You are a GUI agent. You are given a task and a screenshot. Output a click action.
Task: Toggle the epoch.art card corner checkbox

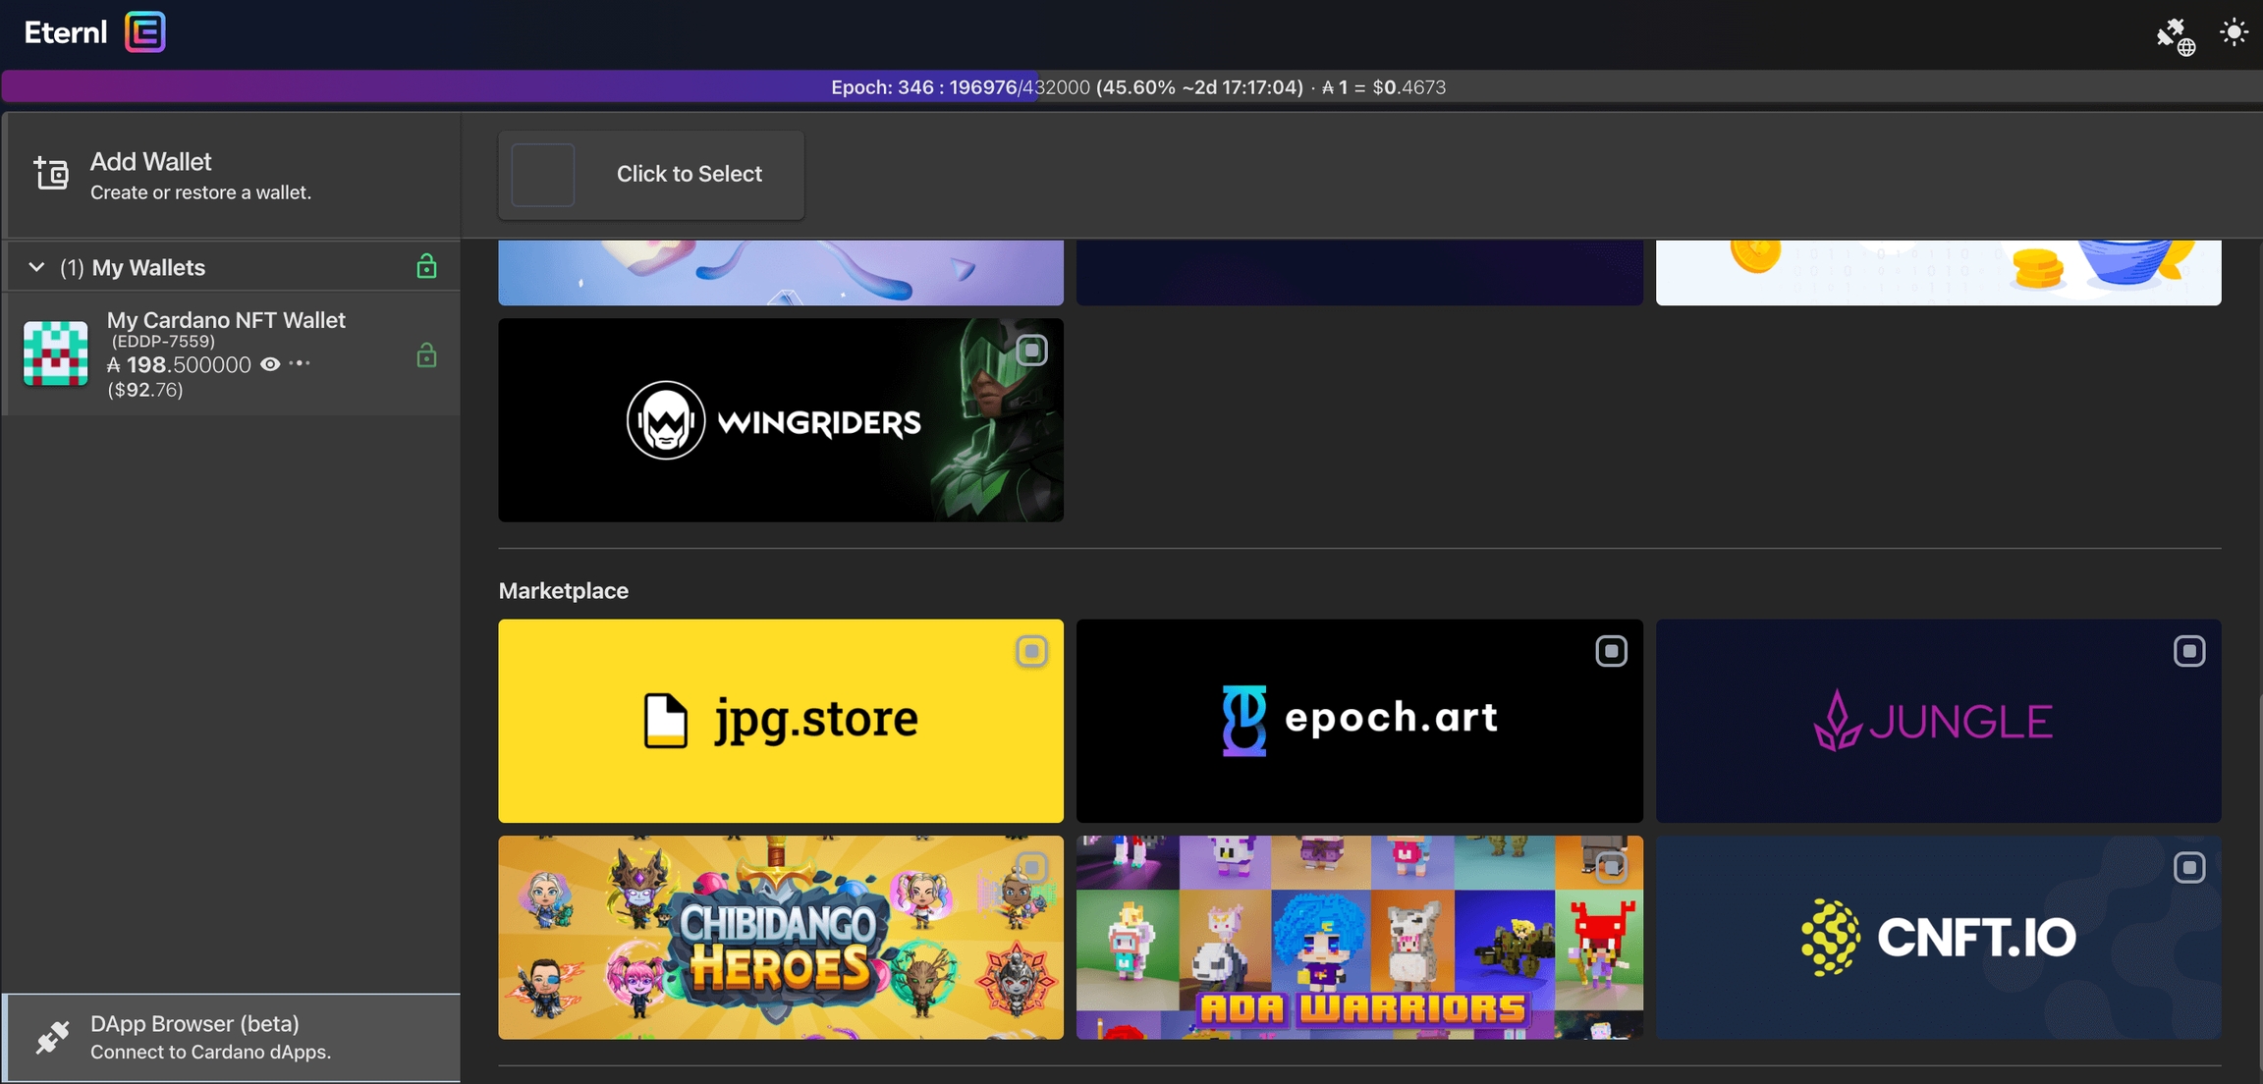click(x=1610, y=651)
